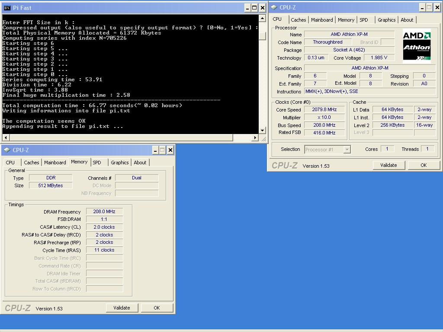Open the Mainboard tab in the lower-left CPU-Z window

pos(55,163)
